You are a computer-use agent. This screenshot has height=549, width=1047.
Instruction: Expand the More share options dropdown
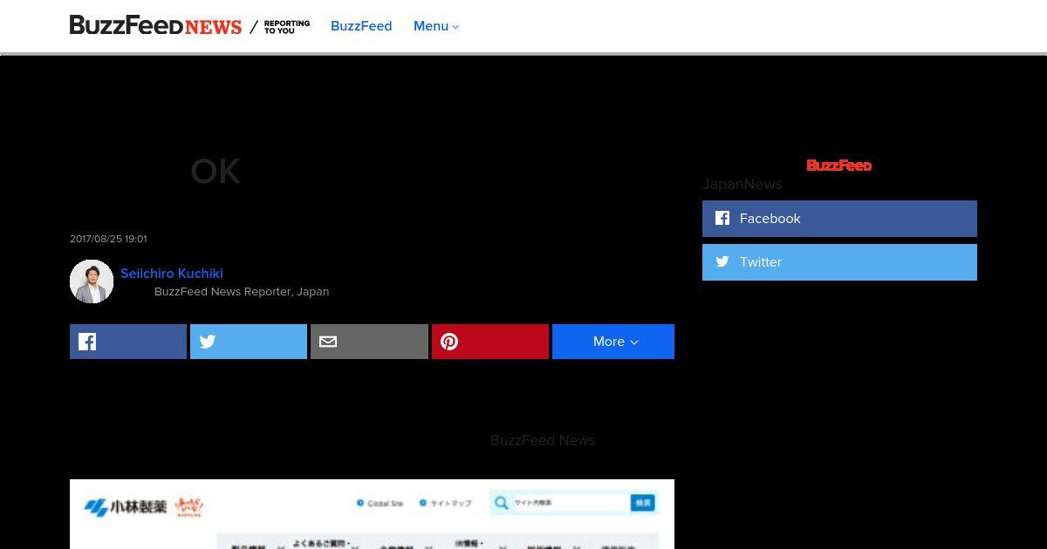(x=613, y=342)
